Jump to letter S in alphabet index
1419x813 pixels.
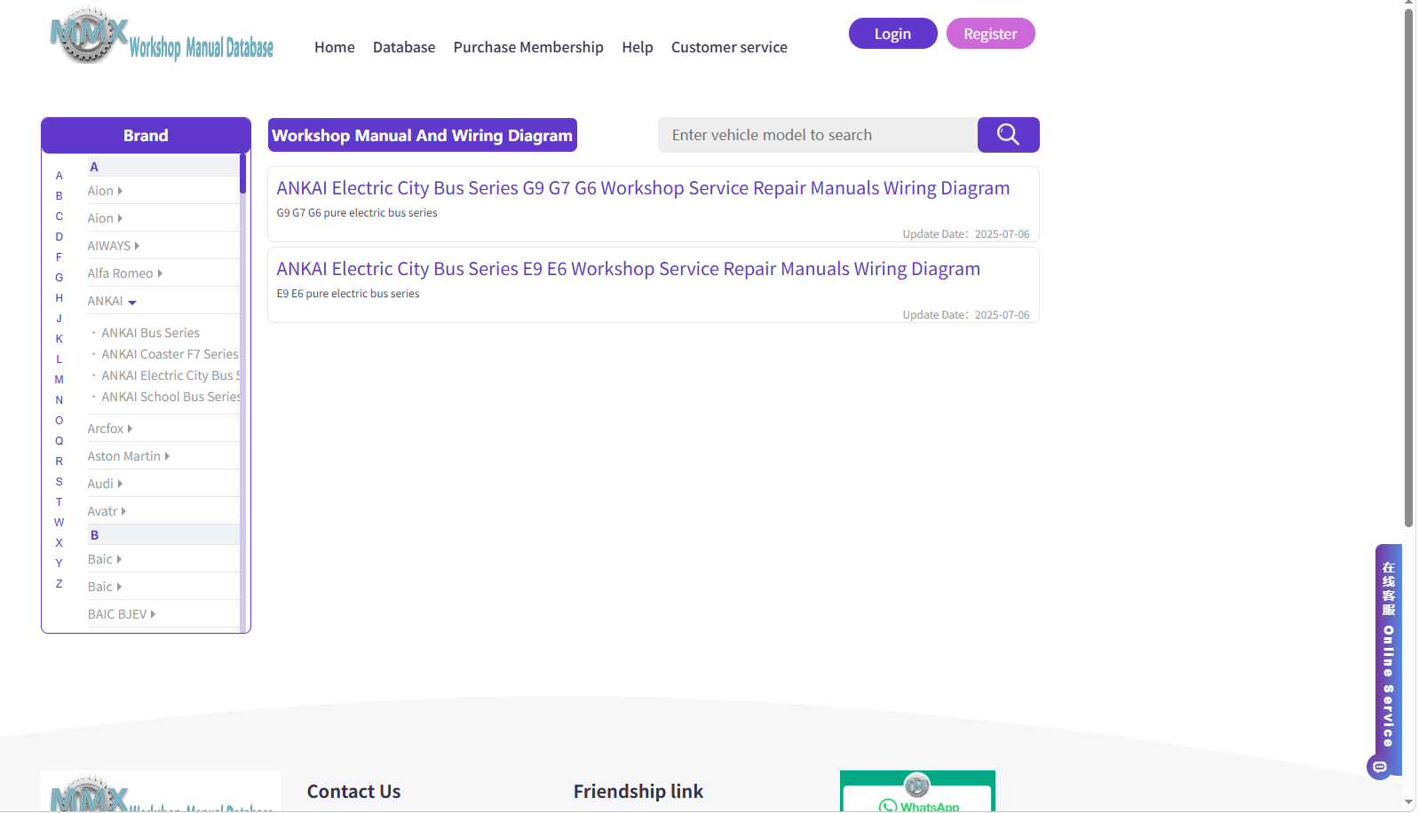pyautogui.click(x=59, y=482)
